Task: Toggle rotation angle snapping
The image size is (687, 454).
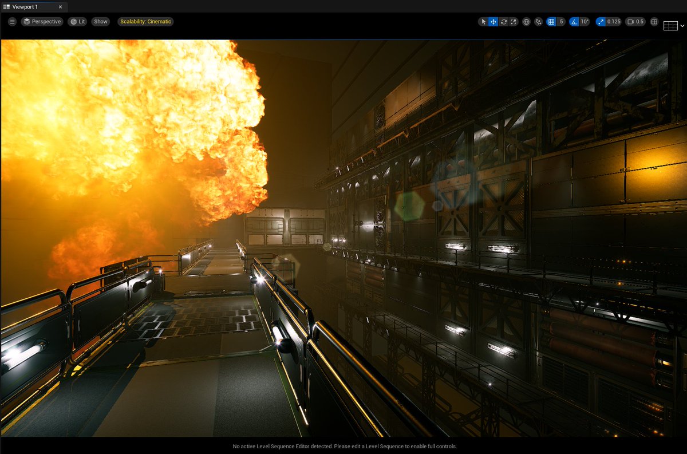Action: (x=574, y=22)
